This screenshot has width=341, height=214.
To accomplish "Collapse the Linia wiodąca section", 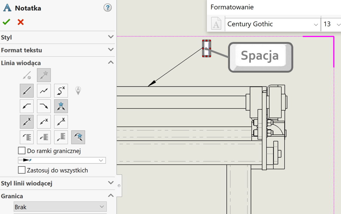I will coord(111,62).
